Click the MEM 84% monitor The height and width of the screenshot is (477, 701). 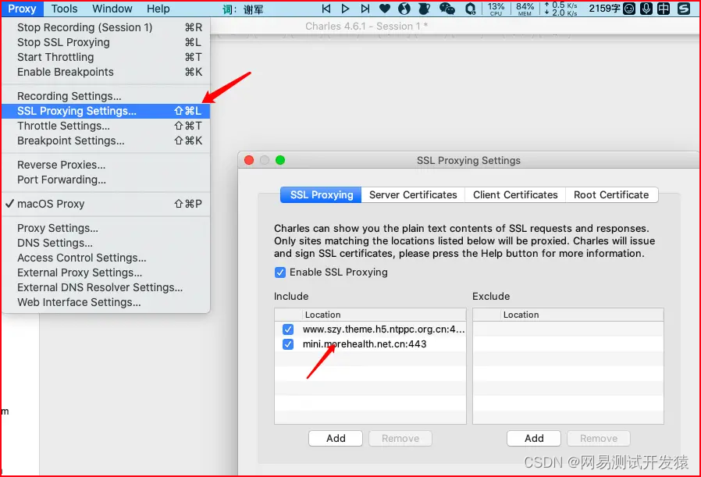tap(525, 9)
